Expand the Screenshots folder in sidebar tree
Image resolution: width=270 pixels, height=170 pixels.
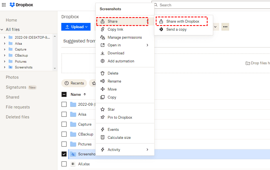pos(5,67)
